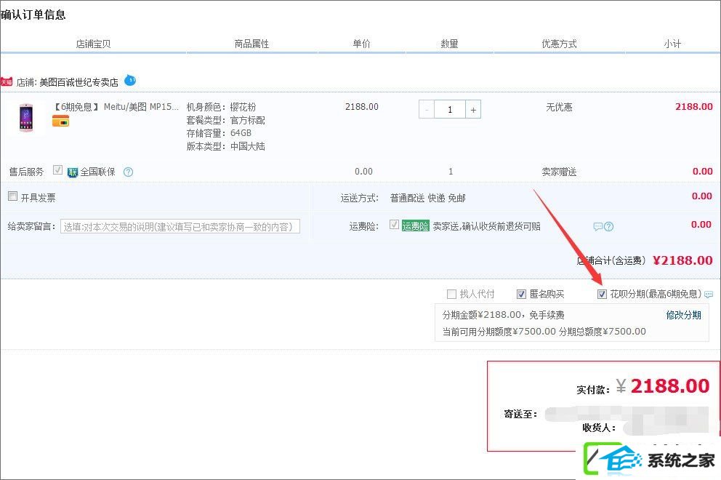Click the 给卖家留言 message input field
The height and width of the screenshot is (480, 721).
pyautogui.click(x=180, y=226)
